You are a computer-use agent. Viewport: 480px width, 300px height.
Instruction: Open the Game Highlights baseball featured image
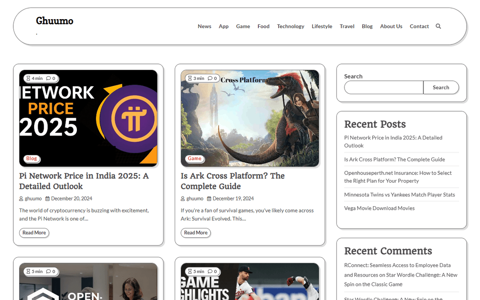tap(250, 282)
